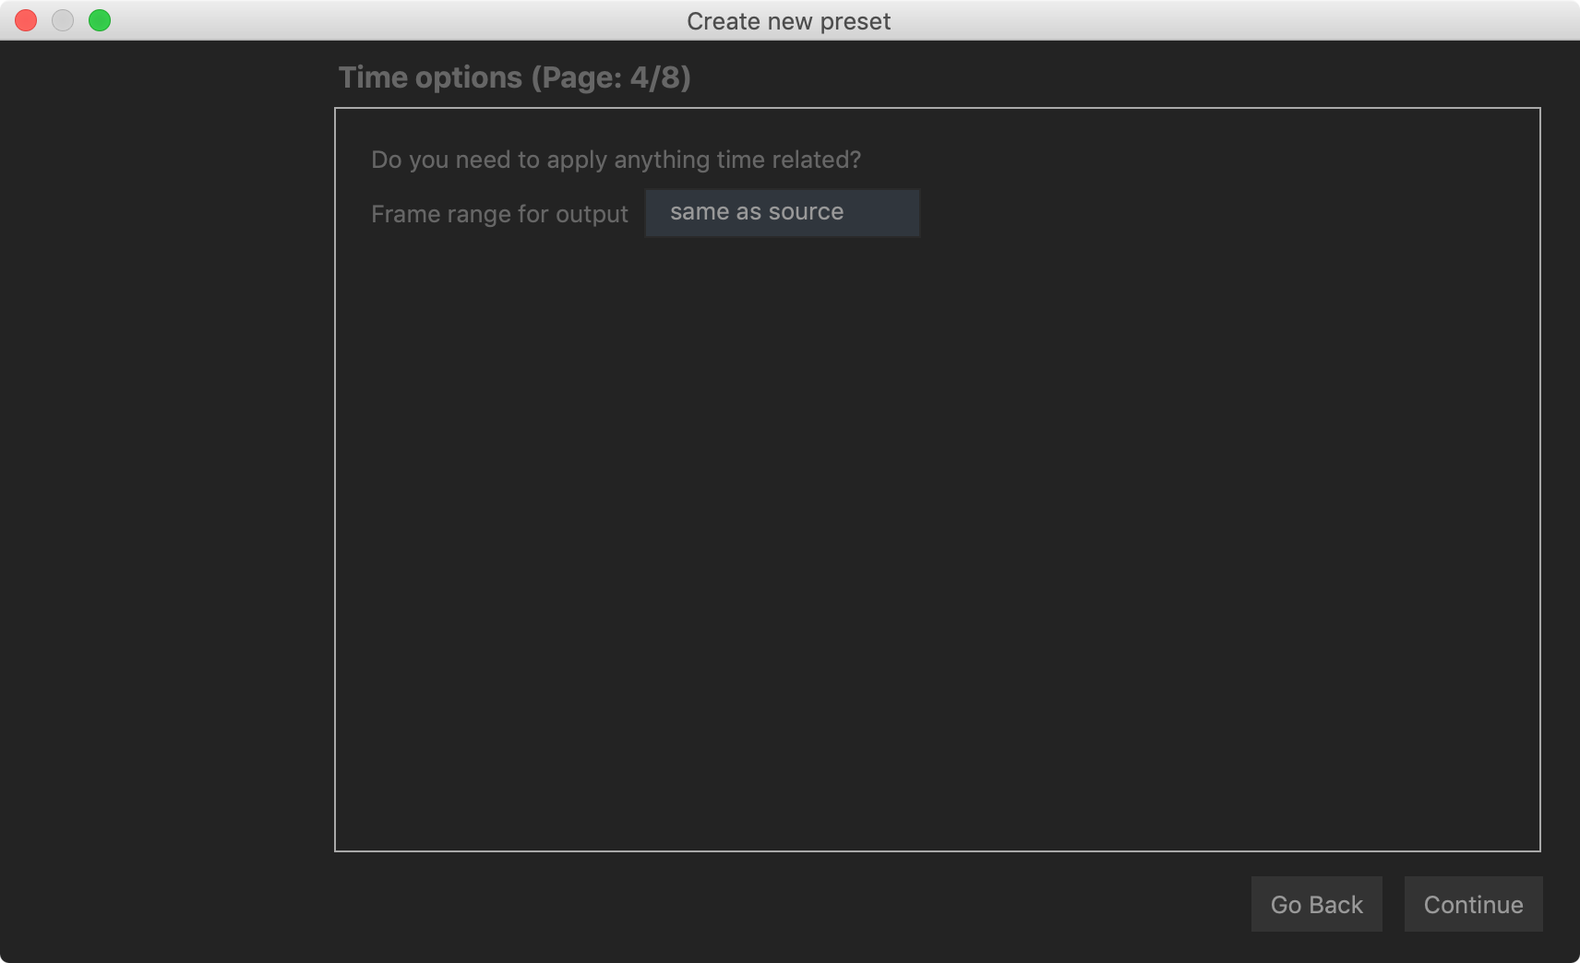Click the 'Page: 4/8' page indicator
The width and height of the screenshot is (1580, 963).
tap(611, 77)
